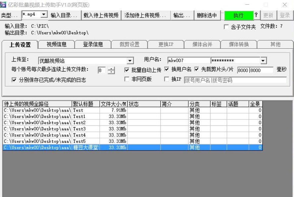Disable the 批量自动上传 checkbox
This screenshot has width=294, height=197.
point(127,70)
